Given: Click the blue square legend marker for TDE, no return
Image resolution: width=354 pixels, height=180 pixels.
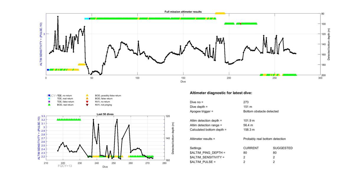Looking at the screenshot, I should coord(49,95).
